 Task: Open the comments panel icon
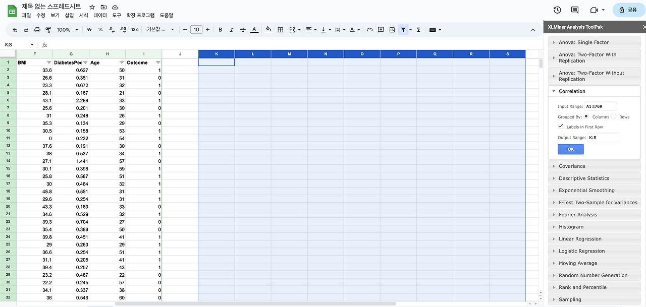click(x=575, y=10)
